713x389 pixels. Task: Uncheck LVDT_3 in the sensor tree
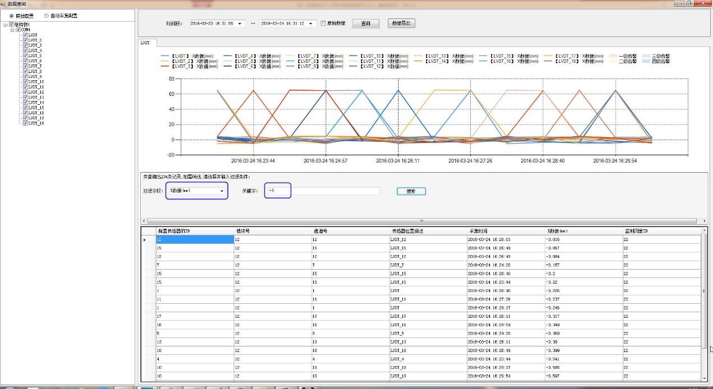click(25, 45)
